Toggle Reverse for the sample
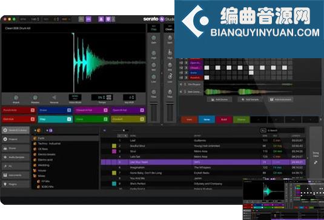The image size is (324, 220). tap(54, 98)
